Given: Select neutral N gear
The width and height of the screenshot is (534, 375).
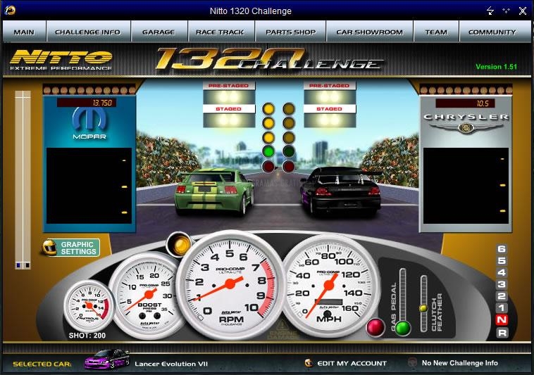Looking at the screenshot, I should point(502,320).
